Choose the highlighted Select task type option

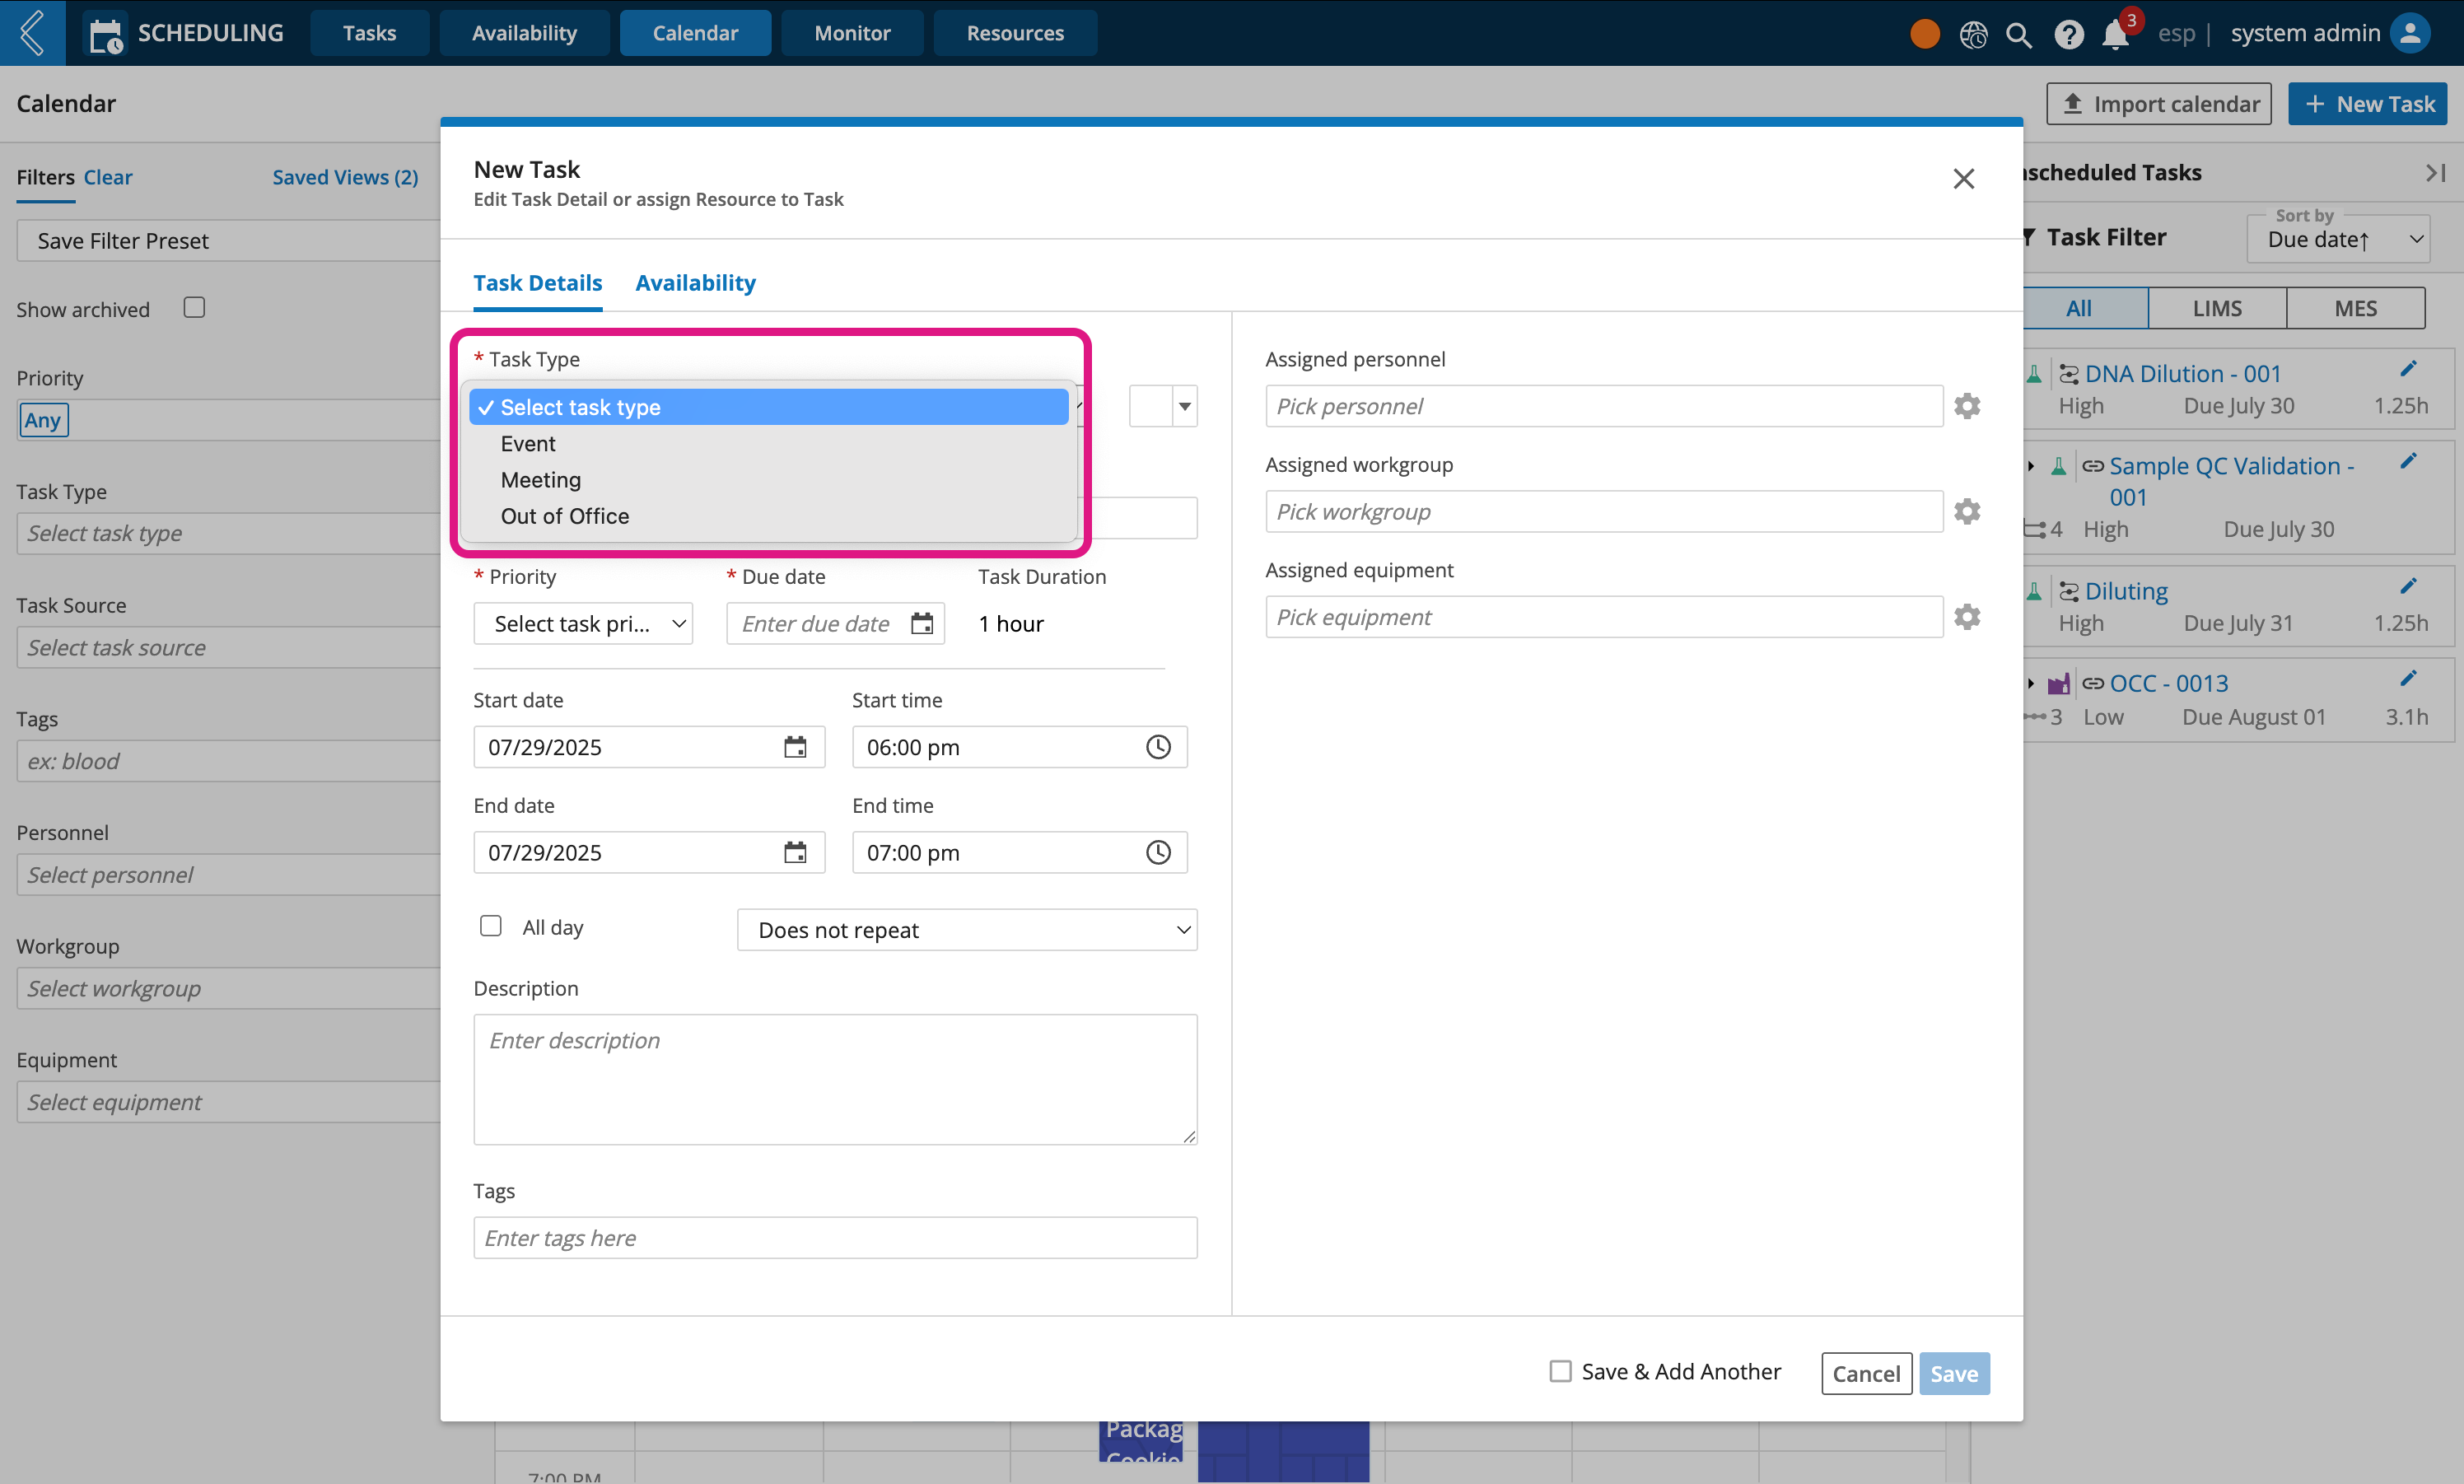coord(768,407)
